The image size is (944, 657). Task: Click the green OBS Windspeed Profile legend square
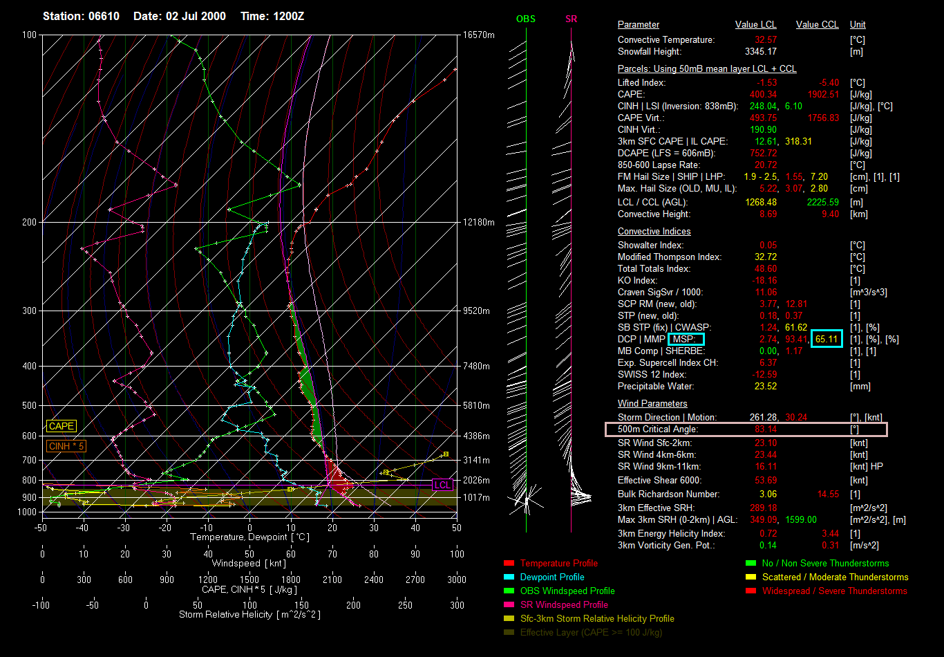[509, 591]
